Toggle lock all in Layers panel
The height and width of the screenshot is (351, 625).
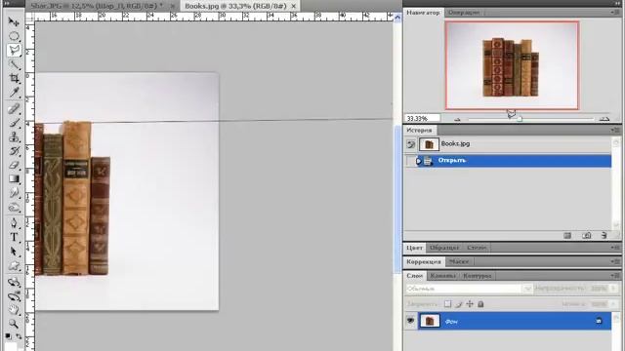(x=480, y=304)
